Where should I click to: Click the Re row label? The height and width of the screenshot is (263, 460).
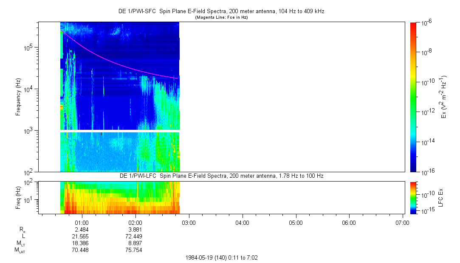(x=22, y=230)
